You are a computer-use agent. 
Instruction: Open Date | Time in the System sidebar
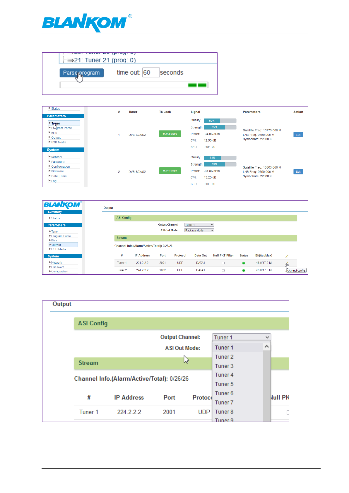(59, 176)
